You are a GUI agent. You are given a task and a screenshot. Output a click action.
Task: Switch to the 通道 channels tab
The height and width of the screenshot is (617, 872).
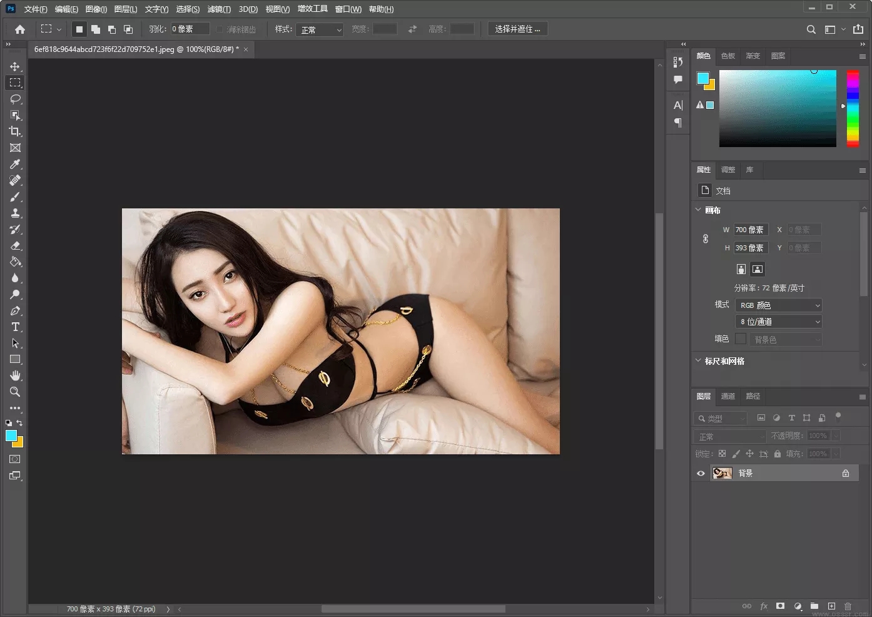(x=728, y=396)
